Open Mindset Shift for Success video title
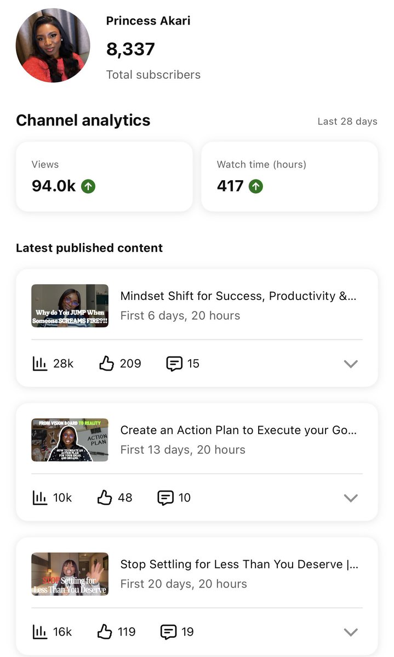This screenshot has width=394, height=657. [238, 296]
